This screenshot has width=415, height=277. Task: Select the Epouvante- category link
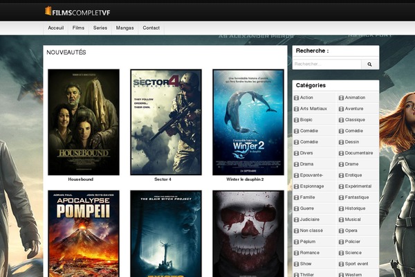311,175
